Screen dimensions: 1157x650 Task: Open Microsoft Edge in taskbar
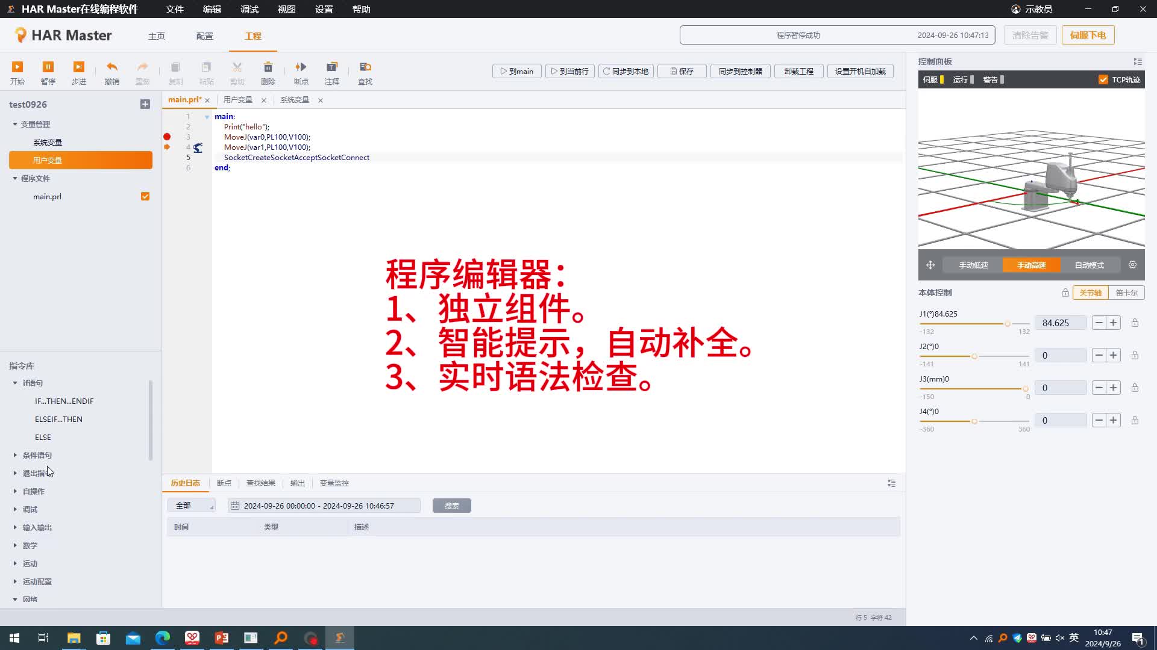tap(163, 638)
